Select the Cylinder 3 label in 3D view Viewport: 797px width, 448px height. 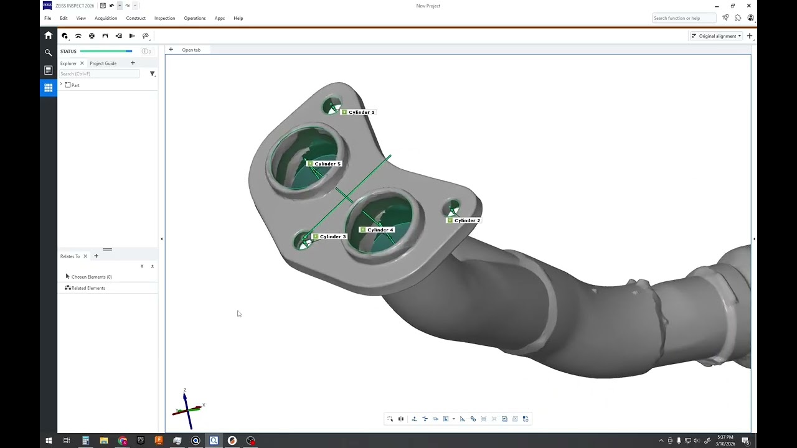point(329,236)
